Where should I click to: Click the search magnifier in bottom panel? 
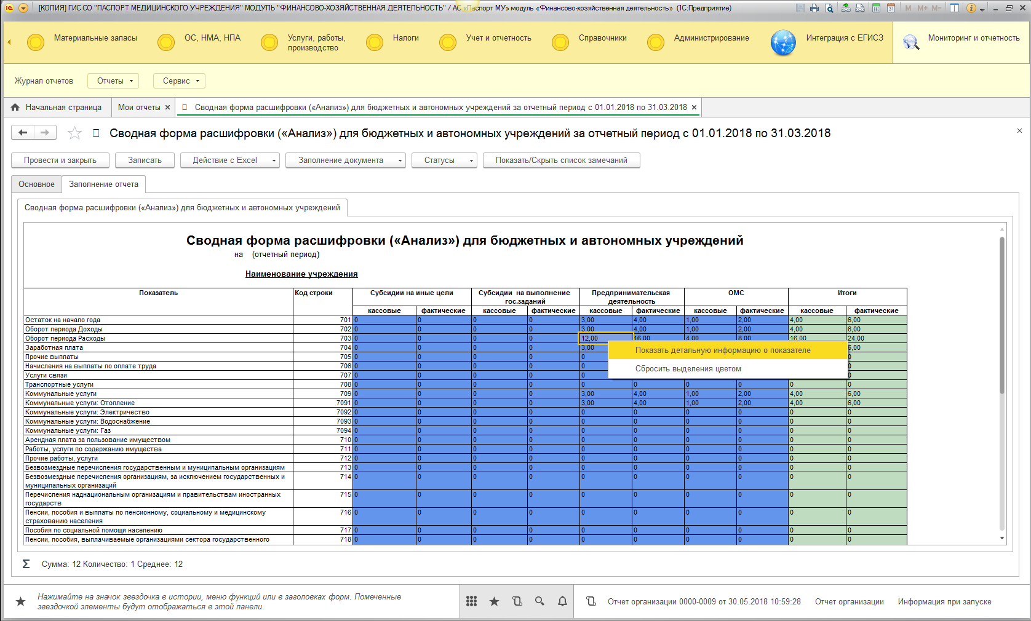click(539, 601)
